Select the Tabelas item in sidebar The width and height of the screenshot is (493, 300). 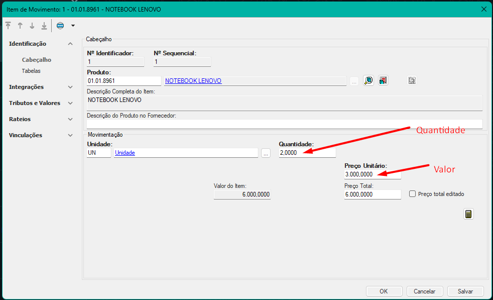[x=31, y=71]
